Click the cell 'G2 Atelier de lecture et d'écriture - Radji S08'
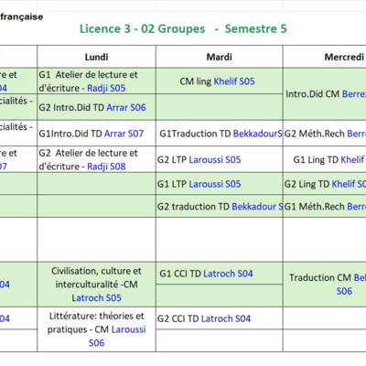Image resolution: width=366 pixels, height=366 pixels. coord(96,159)
